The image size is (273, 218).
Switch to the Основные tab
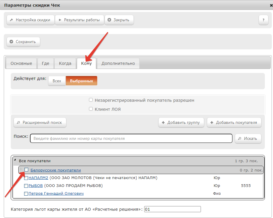pos(21,63)
